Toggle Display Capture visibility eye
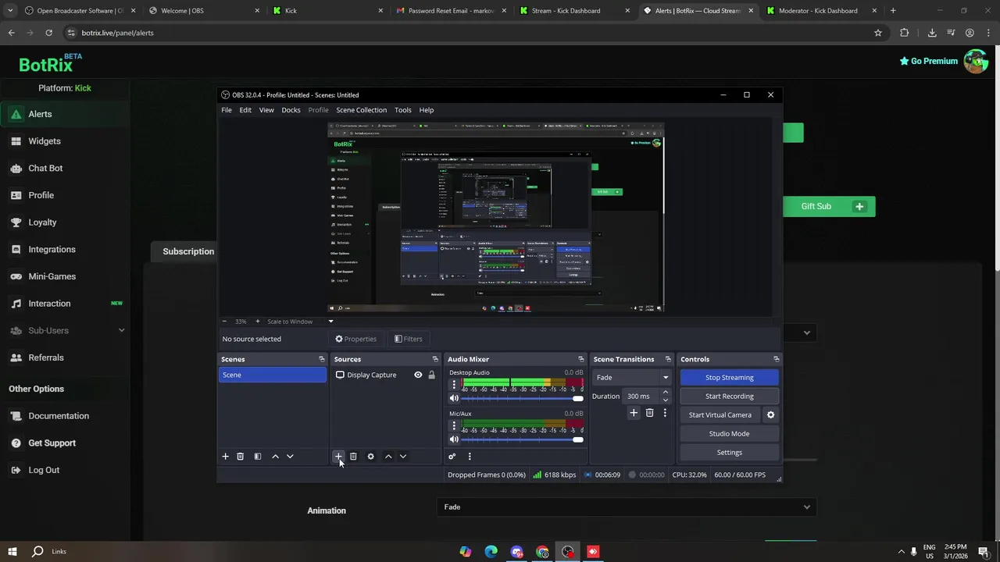The height and width of the screenshot is (562, 1000). tap(418, 375)
